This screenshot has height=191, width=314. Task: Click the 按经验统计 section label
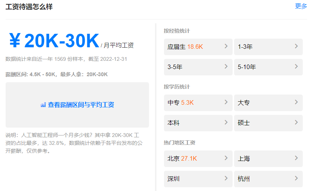coord(177,31)
